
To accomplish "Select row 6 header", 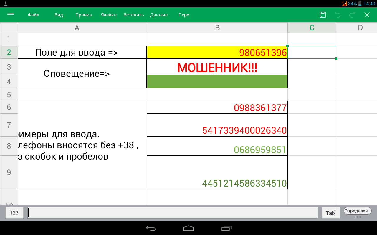I will pos(9,107).
